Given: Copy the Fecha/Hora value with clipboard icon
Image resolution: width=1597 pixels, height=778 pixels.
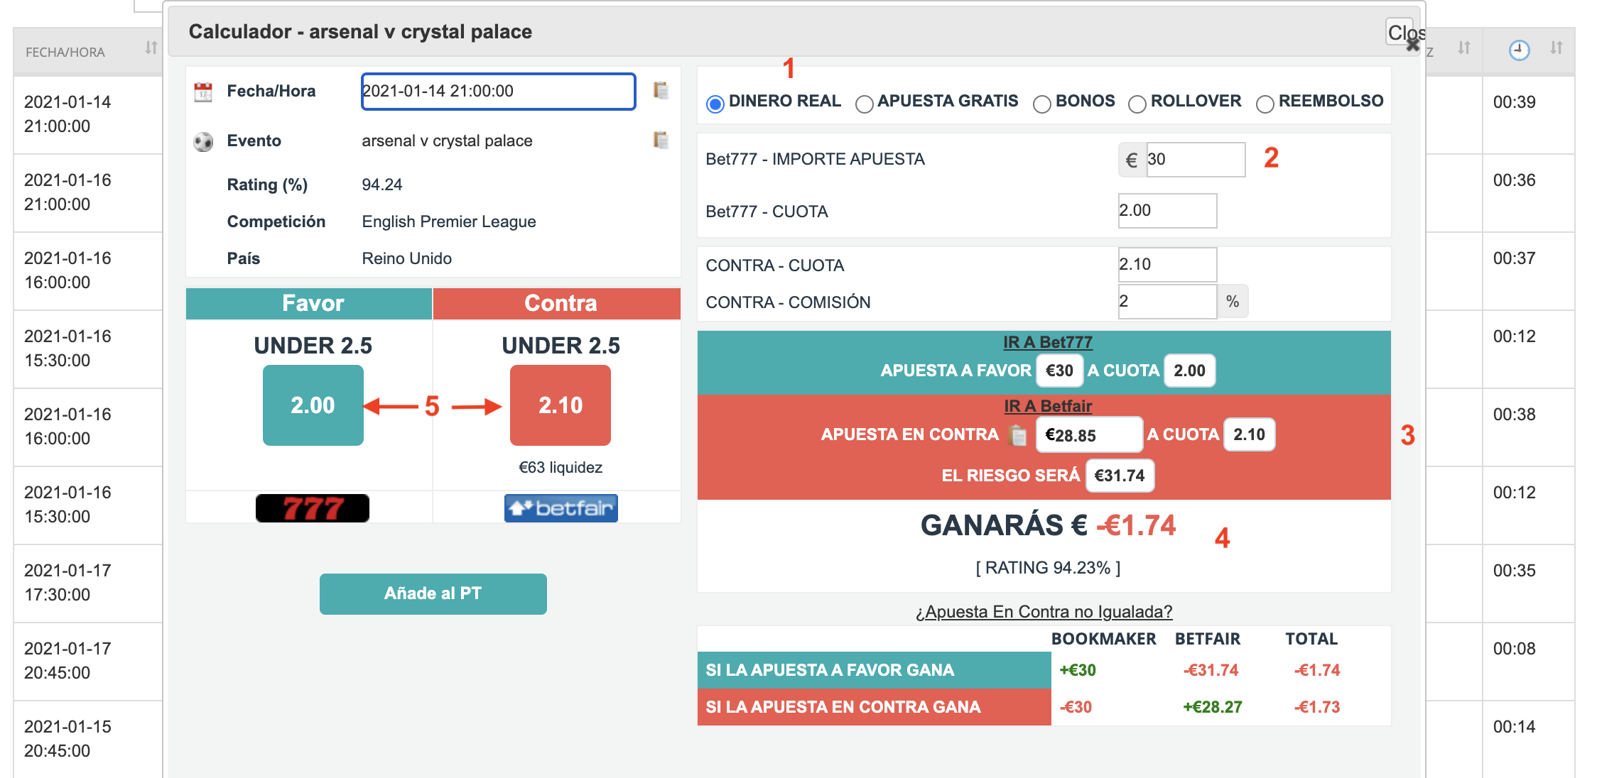Looking at the screenshot, I should pos(661,91).
